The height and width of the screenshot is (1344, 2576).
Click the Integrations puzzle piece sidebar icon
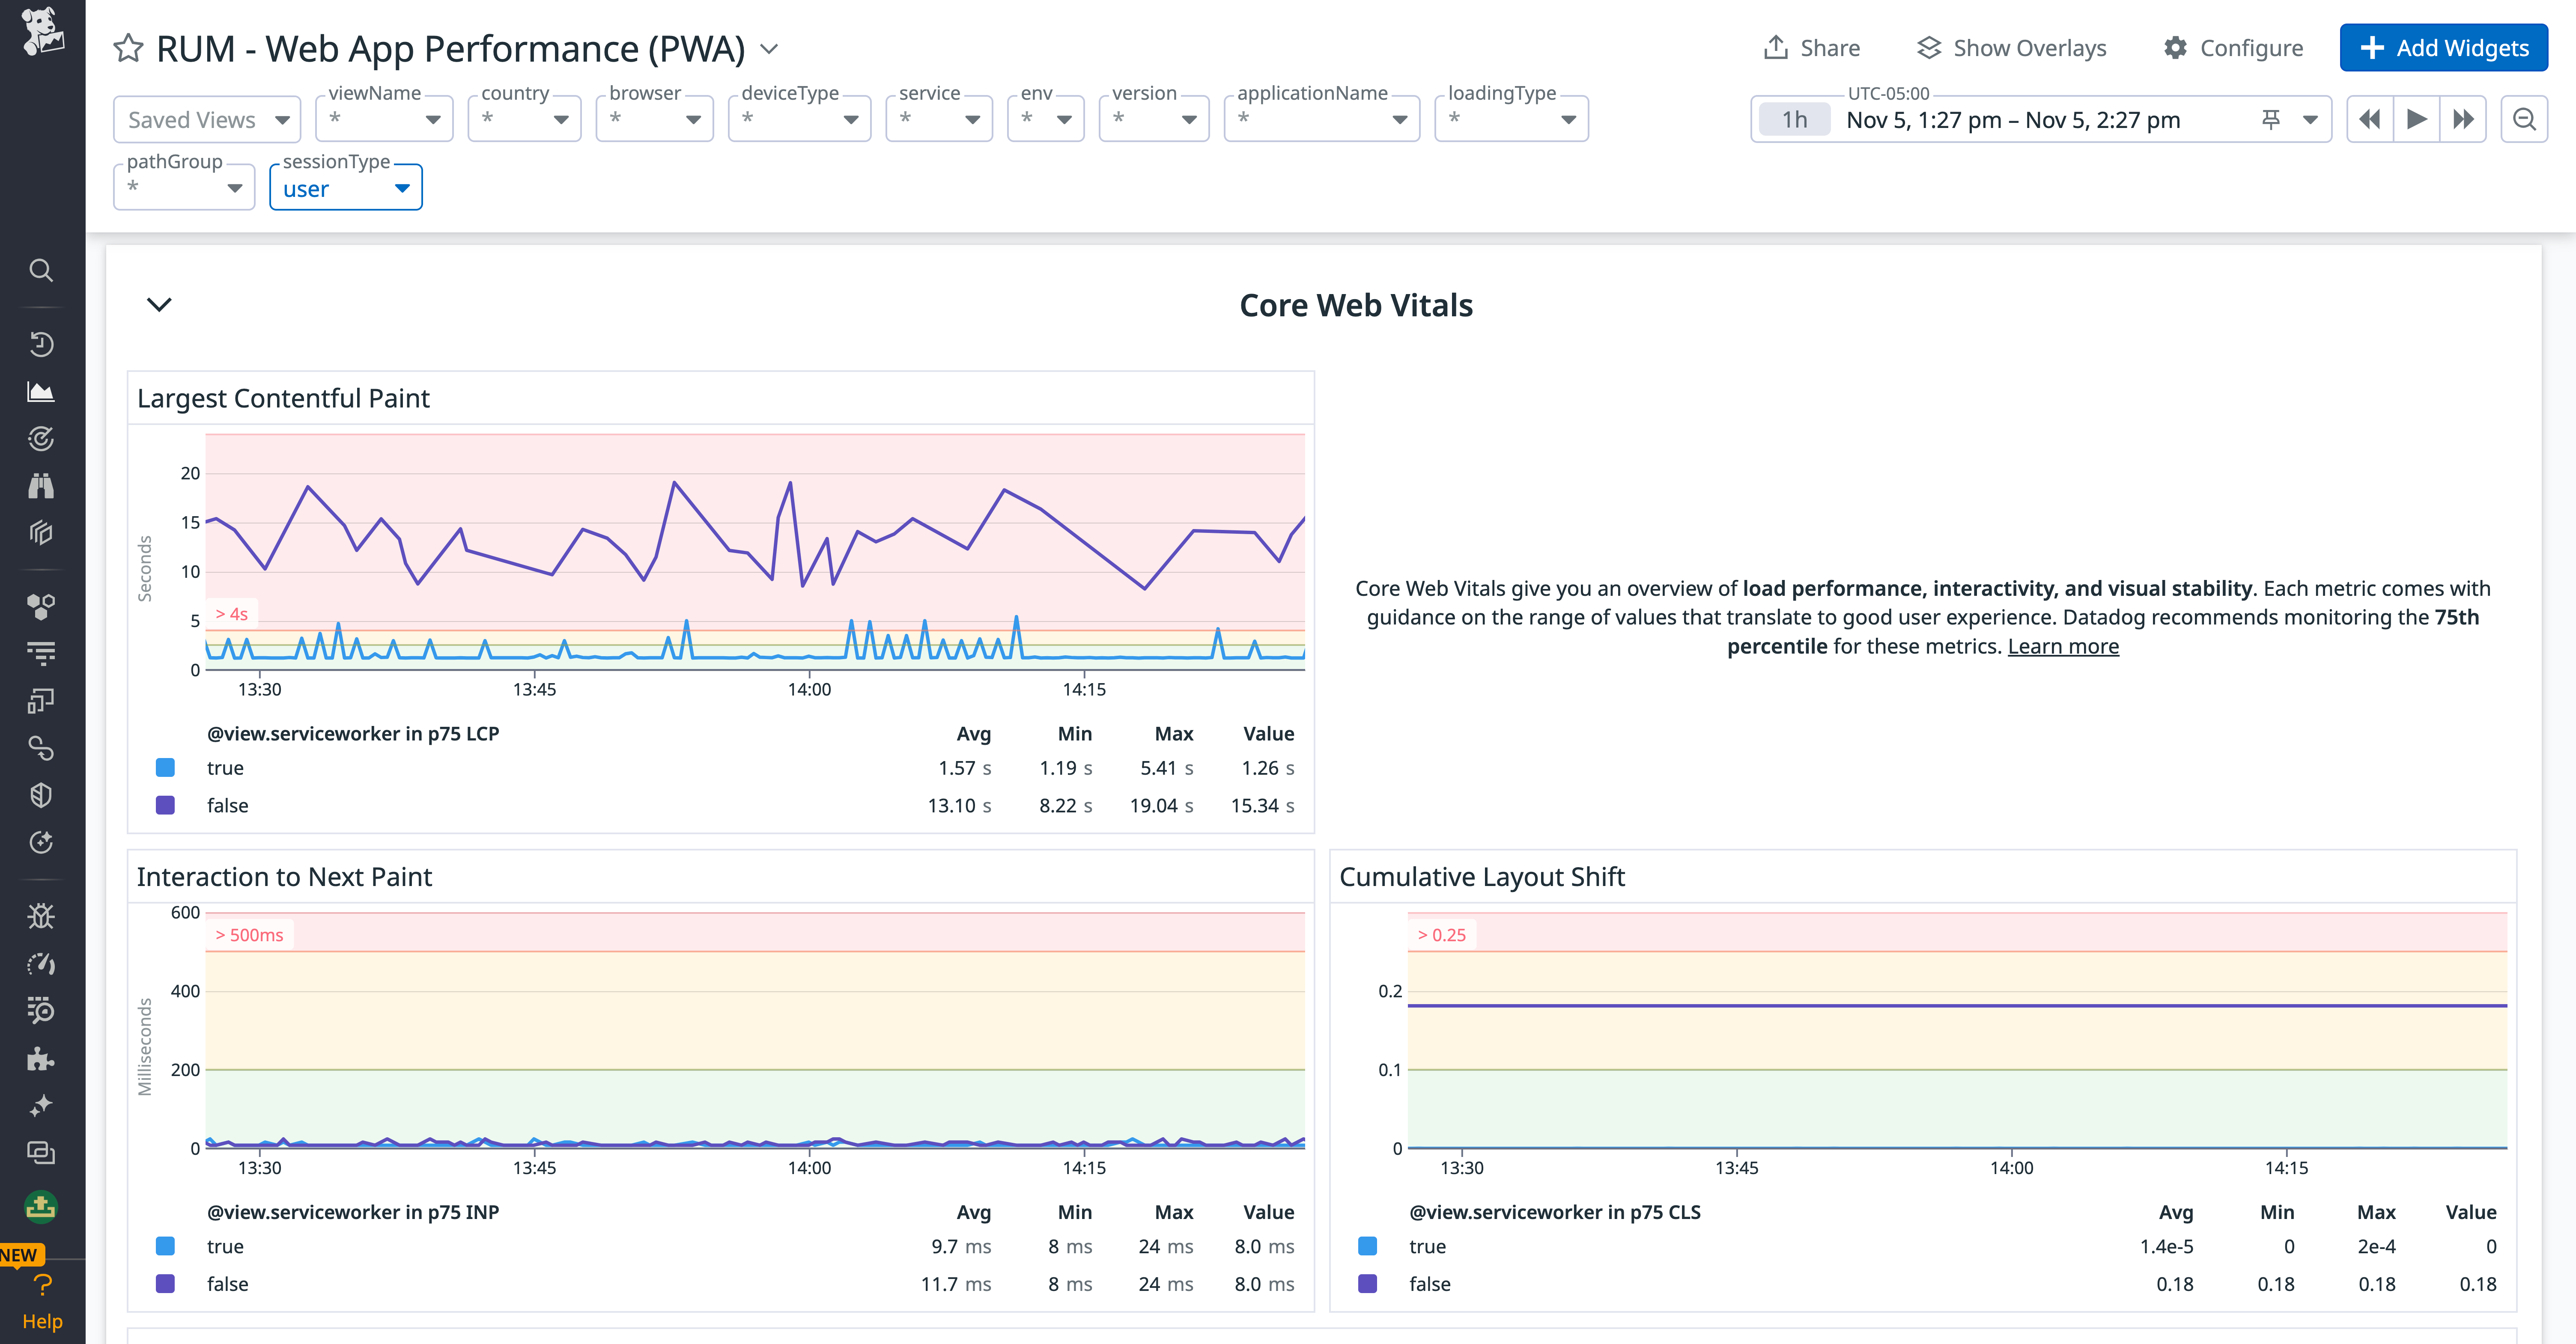[x=41, y=1060]
